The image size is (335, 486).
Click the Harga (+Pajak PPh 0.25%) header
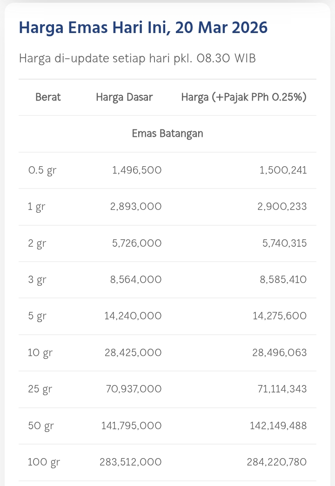click(x=244, y=97)
